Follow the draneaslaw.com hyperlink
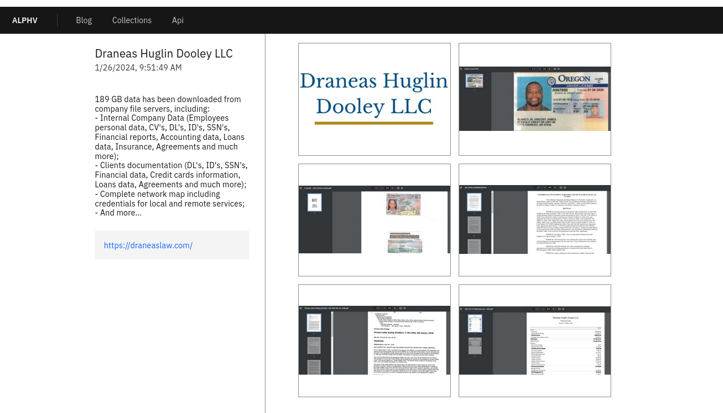 (x=148, y=245)
